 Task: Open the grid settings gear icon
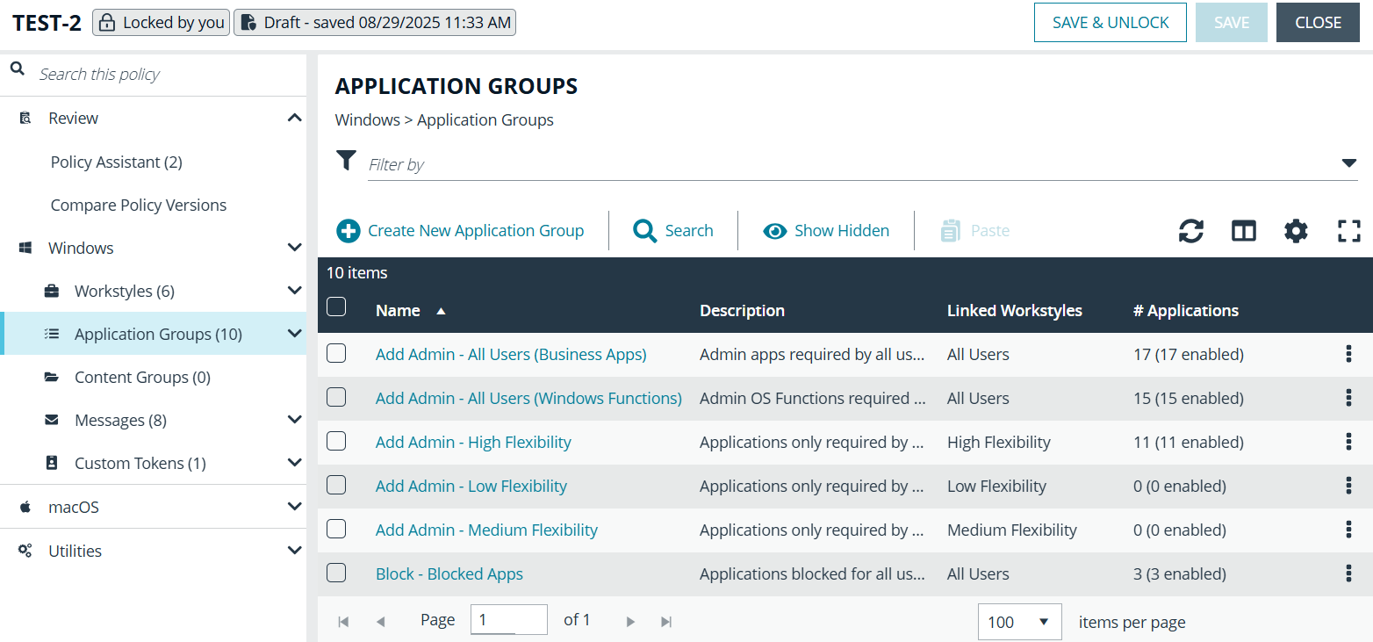coord(1296,230)
